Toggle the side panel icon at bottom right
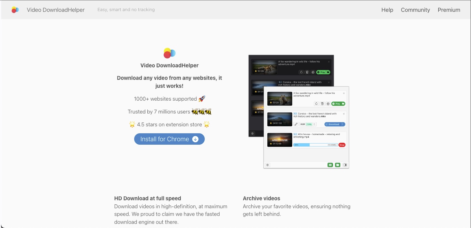This screenshot has width=471, height=228. pos(344,165)
